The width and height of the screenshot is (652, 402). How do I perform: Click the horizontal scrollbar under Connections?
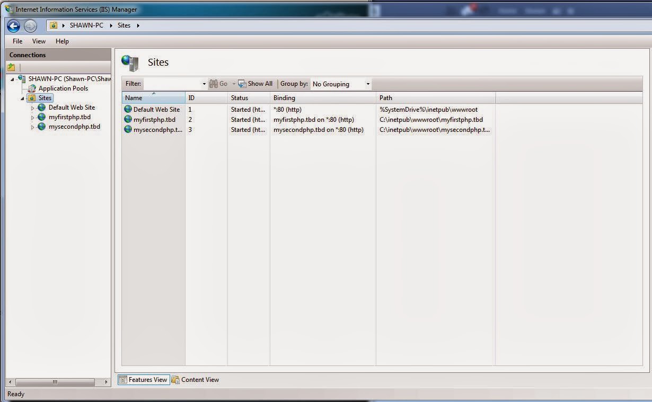[56, 381]
